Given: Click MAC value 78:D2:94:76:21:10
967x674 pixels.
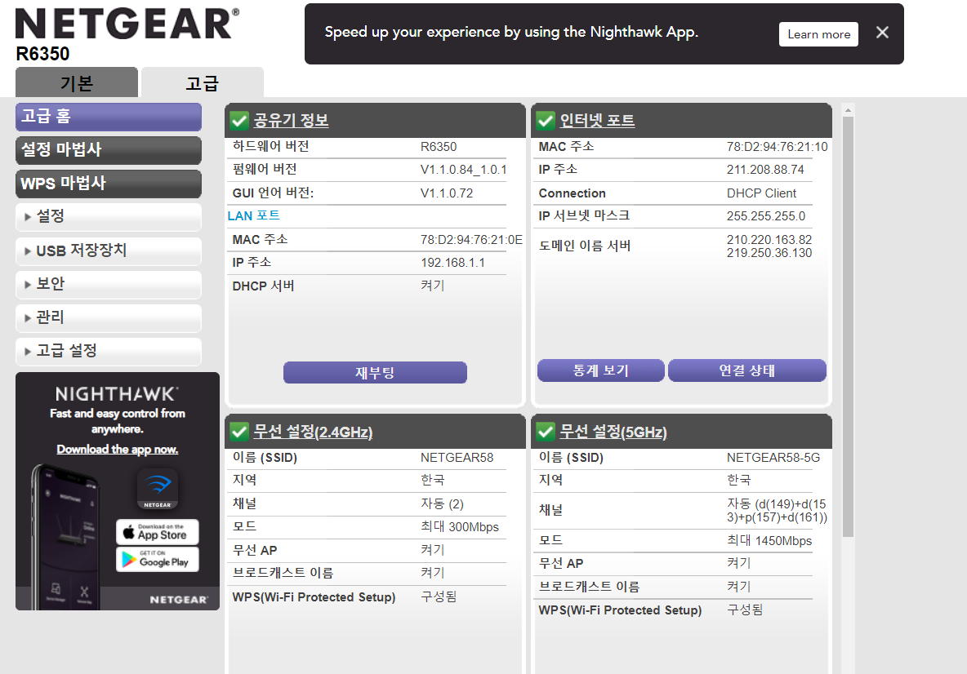Looking at the screenshot, I should pos(777,147).
